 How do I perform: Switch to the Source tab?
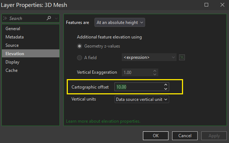(31, 45)
